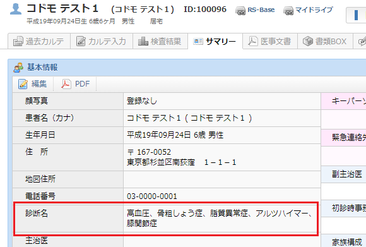Click the 医事文書 PDF icon

coord(253,41)
